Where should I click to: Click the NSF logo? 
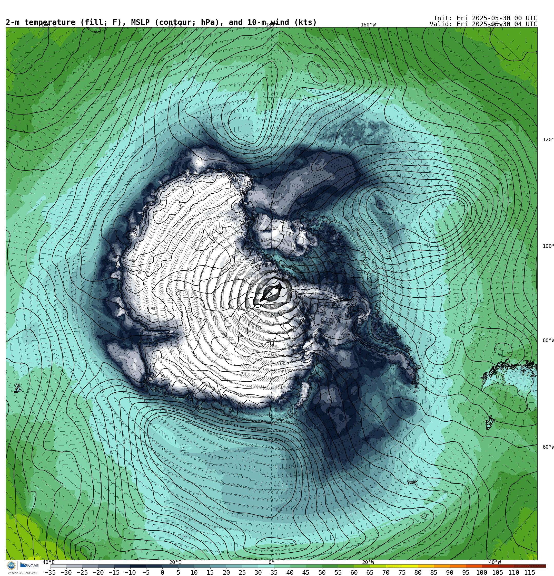(x=11, y=565)
